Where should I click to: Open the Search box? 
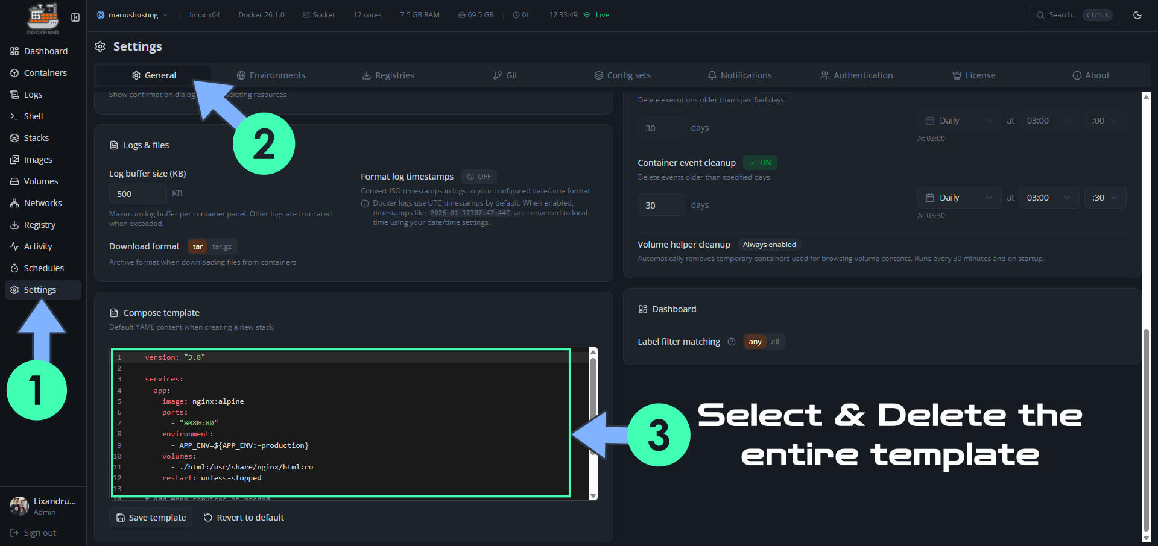pyautogui.click(x=1074, y=15)
